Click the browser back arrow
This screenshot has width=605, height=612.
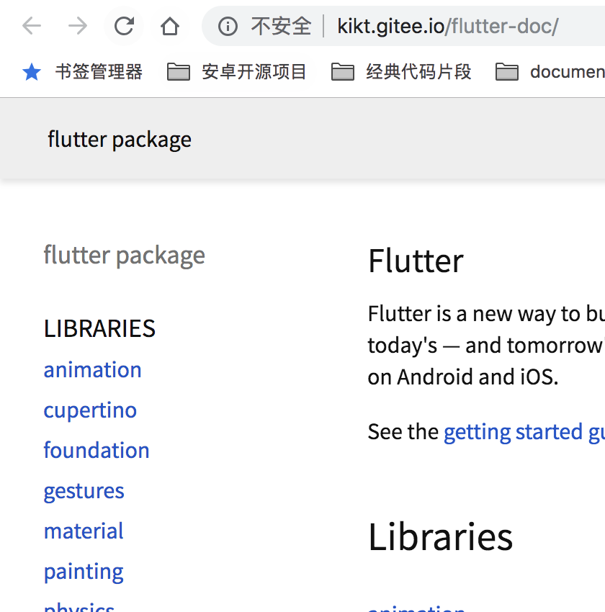click(x=32, y=26)
